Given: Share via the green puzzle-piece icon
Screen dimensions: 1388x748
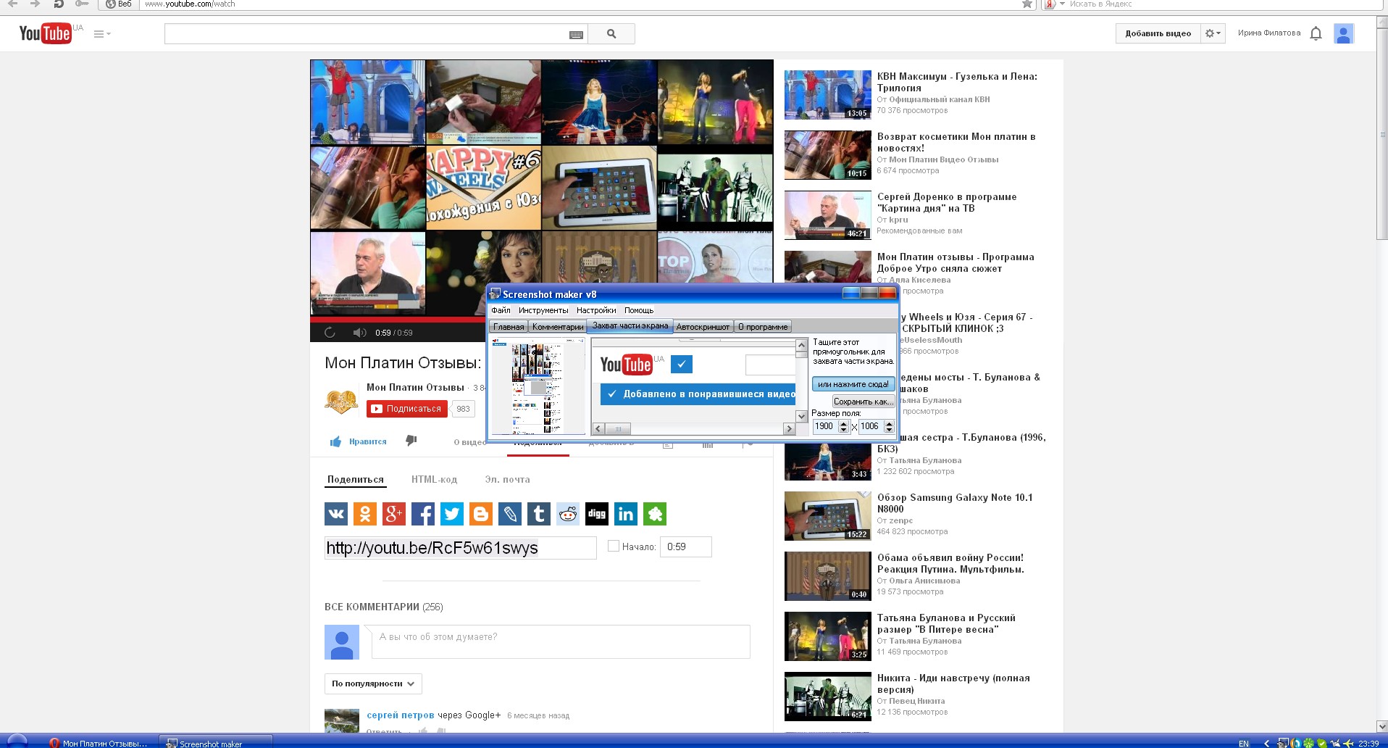Looking at the screenshot, I should point(655,514).
